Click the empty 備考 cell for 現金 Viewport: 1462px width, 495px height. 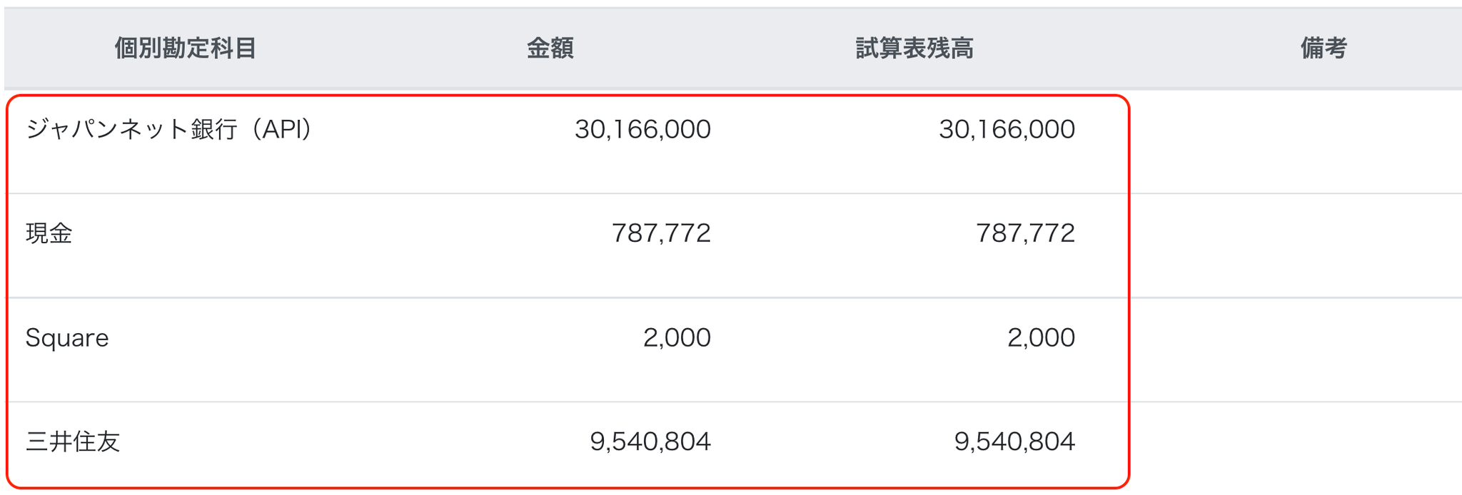click(1296, 245)
